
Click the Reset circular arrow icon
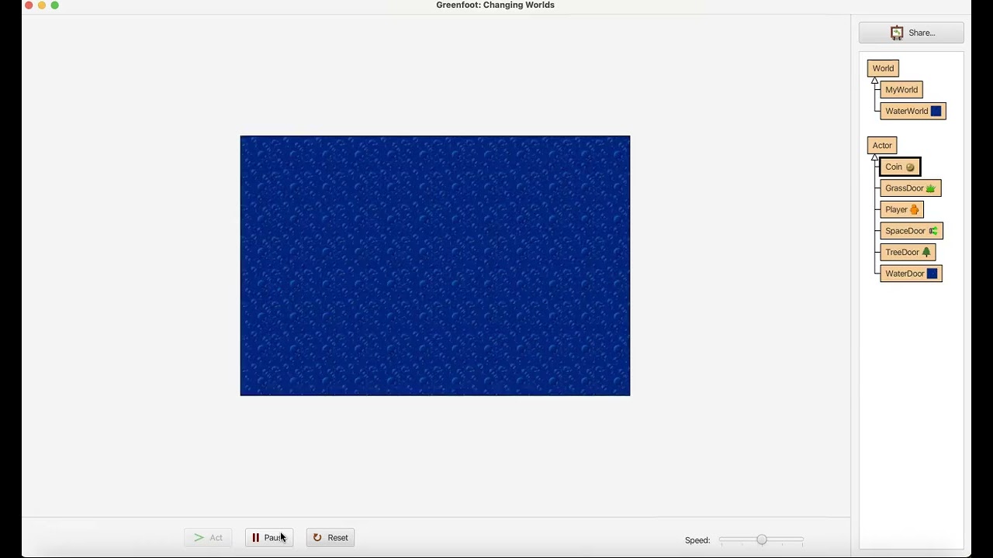pos(317,538)
